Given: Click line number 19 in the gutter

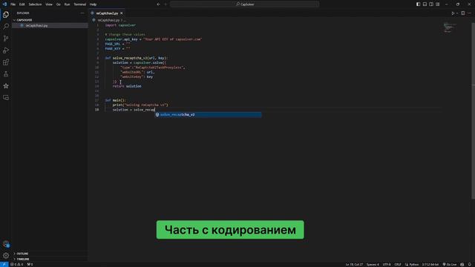Looking at the screenshot, I should (x=97, y=110).
